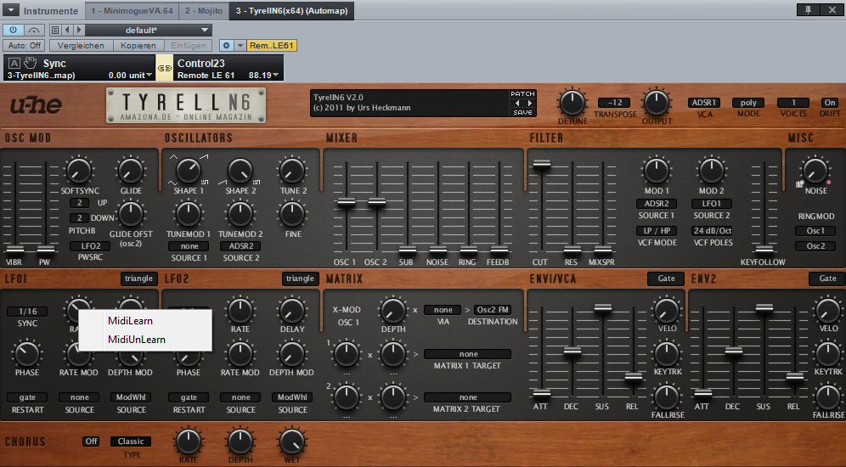Viewport: 846px width, 467px height.
Task: Click the chorus WET knob
Action: [x=292, y=442]
